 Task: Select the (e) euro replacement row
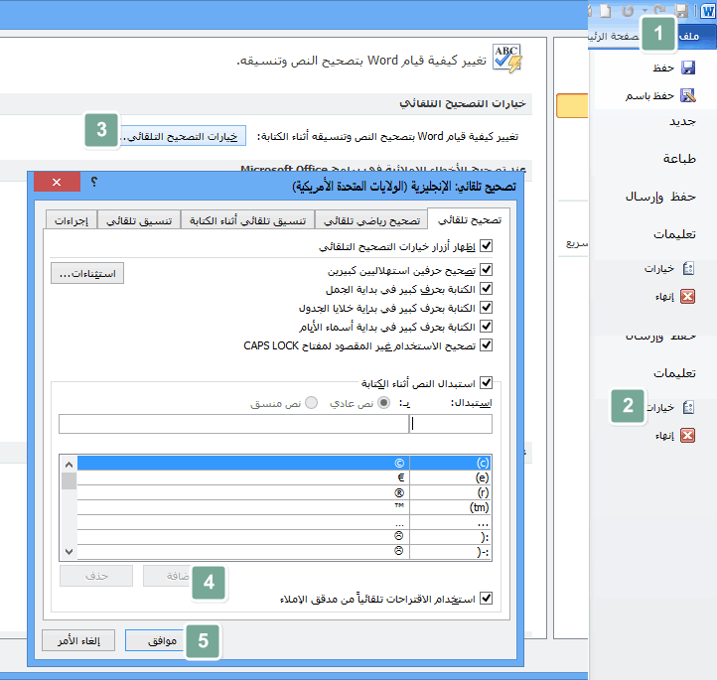point(284,477)
